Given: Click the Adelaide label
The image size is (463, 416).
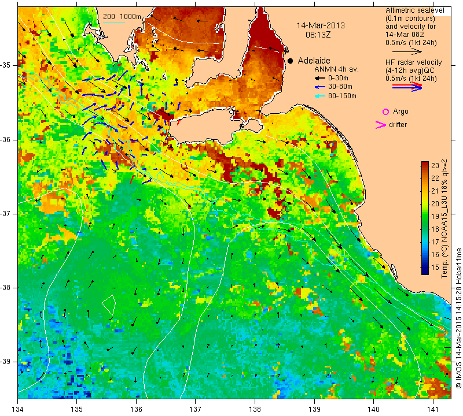Looking at the screenshot, I should (x=314, y=61).
